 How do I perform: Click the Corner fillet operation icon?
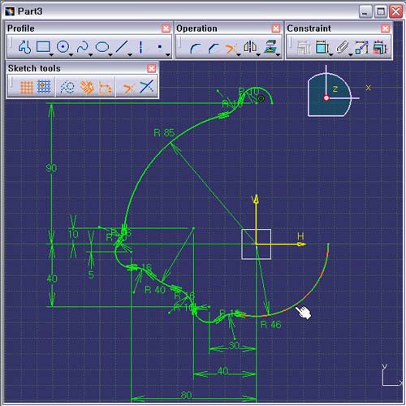[x=196, y=48]
